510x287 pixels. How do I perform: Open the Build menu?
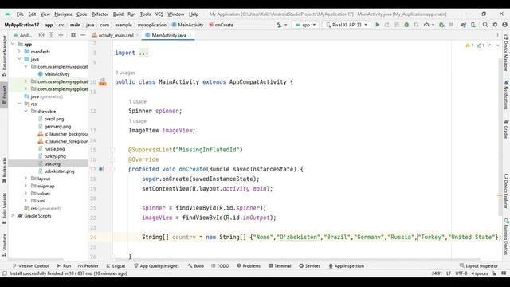118,14
